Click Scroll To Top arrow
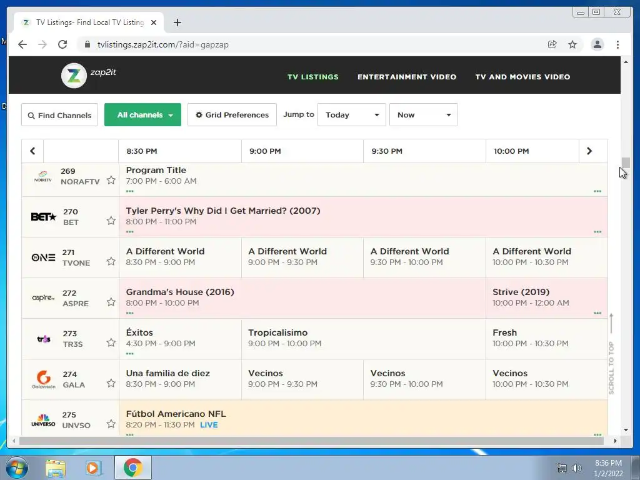640x480 pixels. (x=611, y=354)
